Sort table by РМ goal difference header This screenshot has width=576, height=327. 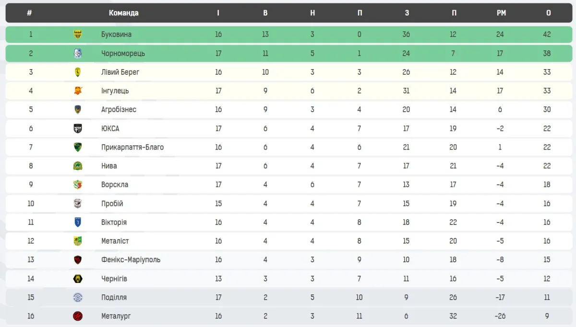tap(501, 13)
